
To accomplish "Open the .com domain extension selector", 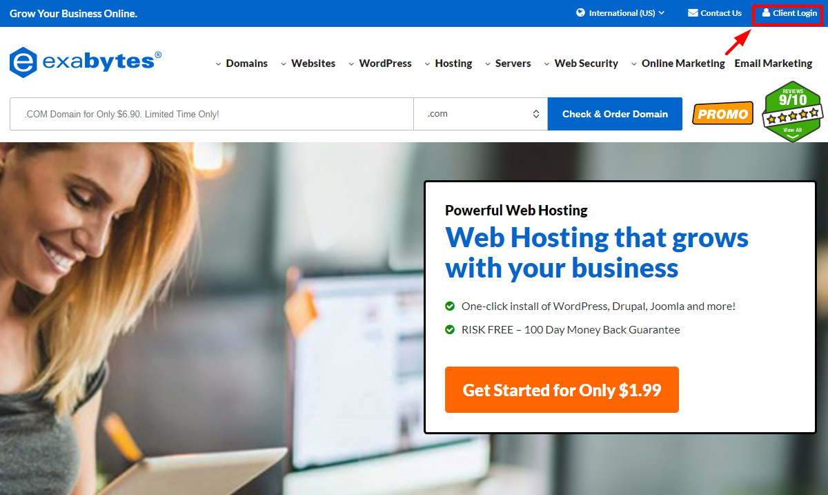I will click(x=480, y=114).
